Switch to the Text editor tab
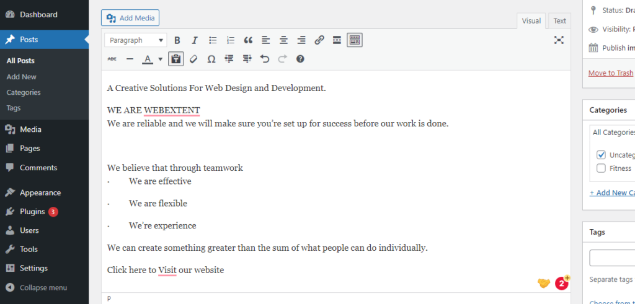This screenshot has height=304, width=635. coord(560,21)
